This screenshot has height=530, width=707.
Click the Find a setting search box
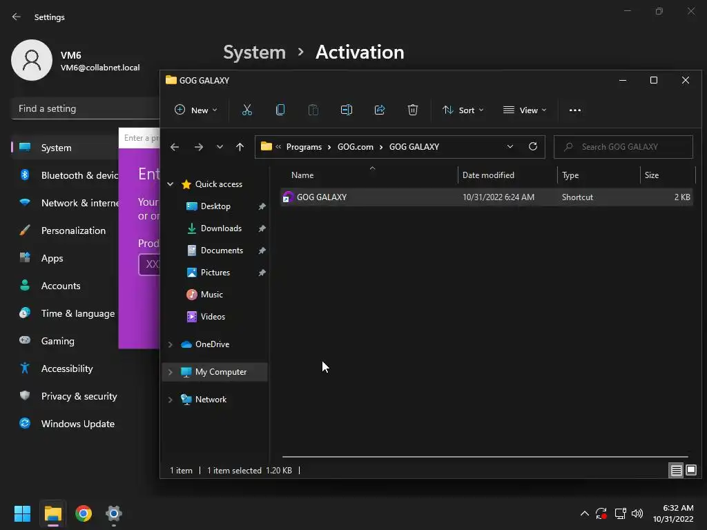[x=86, y=108]
